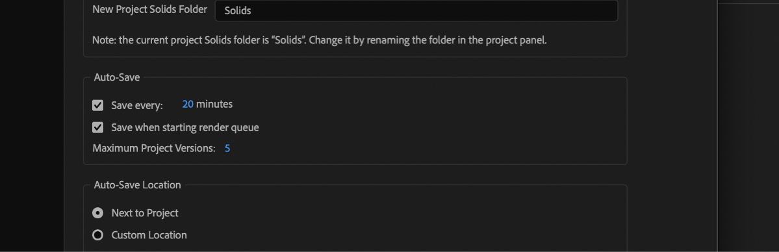Click the word minutes beside the interval
The height and width of the screenshot is (252, 779).
pos(214,105)
